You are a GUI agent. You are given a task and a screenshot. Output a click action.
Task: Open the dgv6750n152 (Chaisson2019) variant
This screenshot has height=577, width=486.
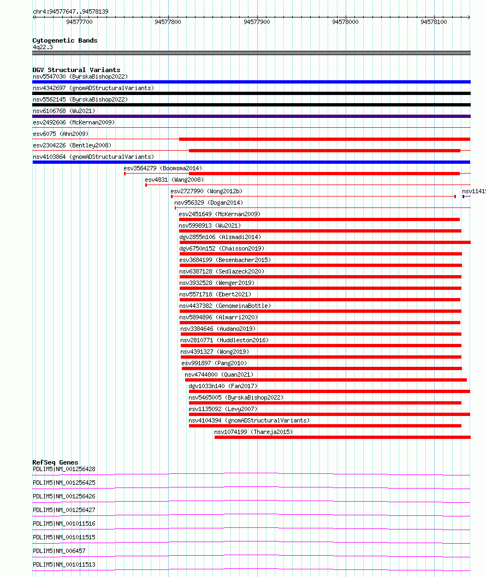click(222, 248)
